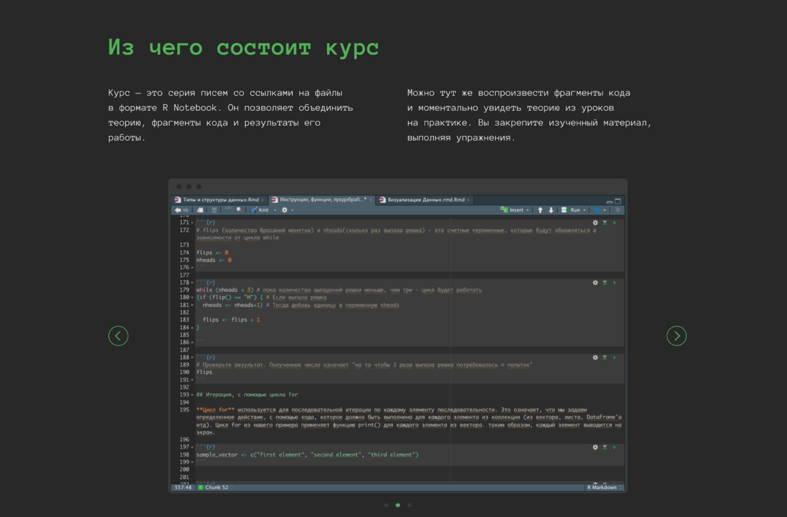The width and height of the screenshot is (787, 517).
Task: Switch to the 'Инструкции, функции, предобраб...' tab
Action: pos(322,200)
